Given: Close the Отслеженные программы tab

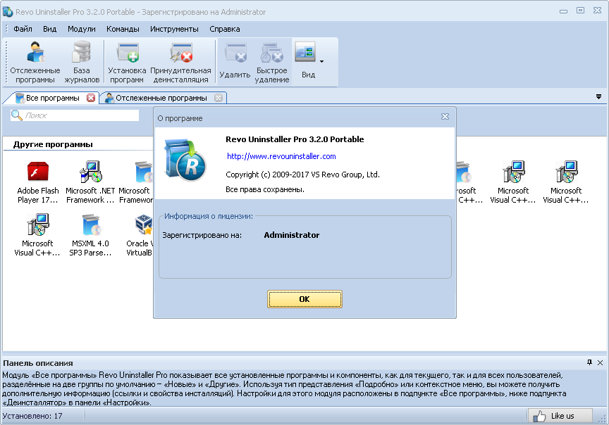Looking at the screenshot, I should (219, 98).
